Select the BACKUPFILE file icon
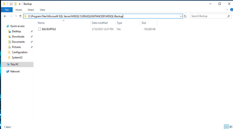Screen dimensions: 233x129 click(x=40, y=29)
